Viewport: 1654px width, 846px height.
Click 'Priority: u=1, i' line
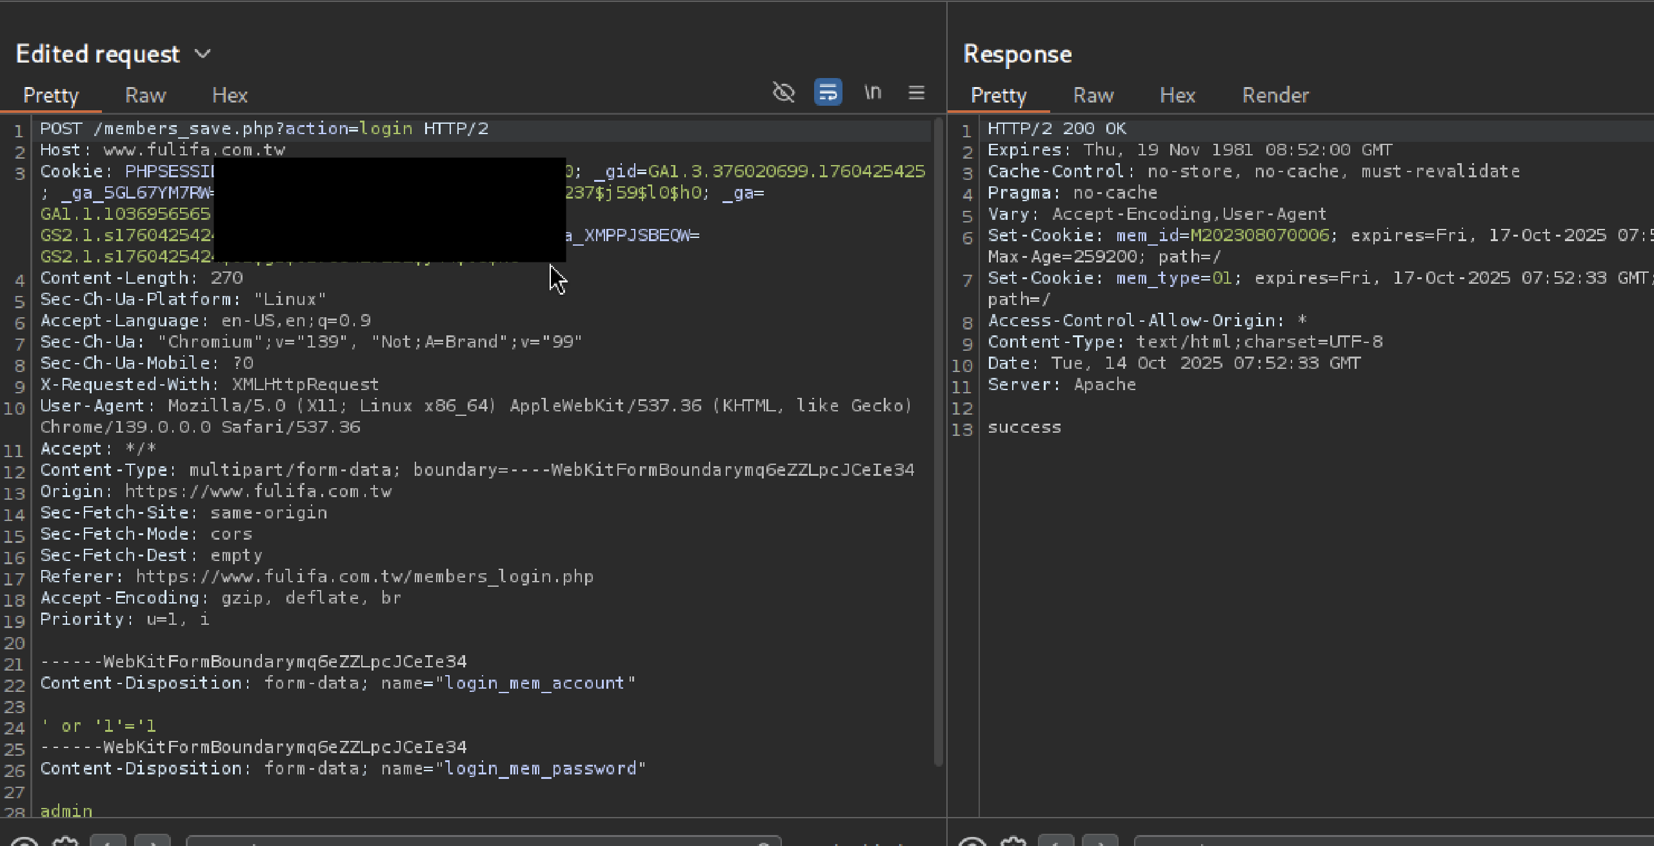coord(125,618)
